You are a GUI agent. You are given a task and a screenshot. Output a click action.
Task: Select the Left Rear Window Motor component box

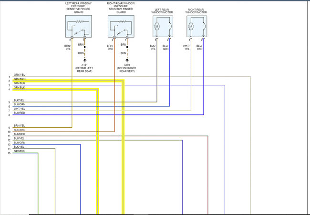(163, 27)
